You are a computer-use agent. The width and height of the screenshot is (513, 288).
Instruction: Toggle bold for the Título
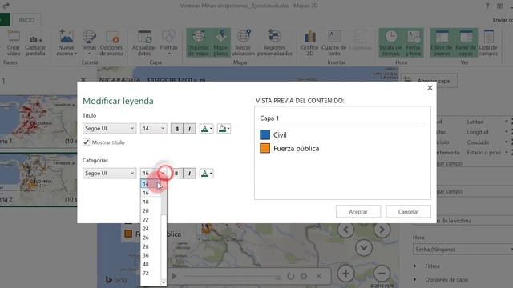point(177,129)
